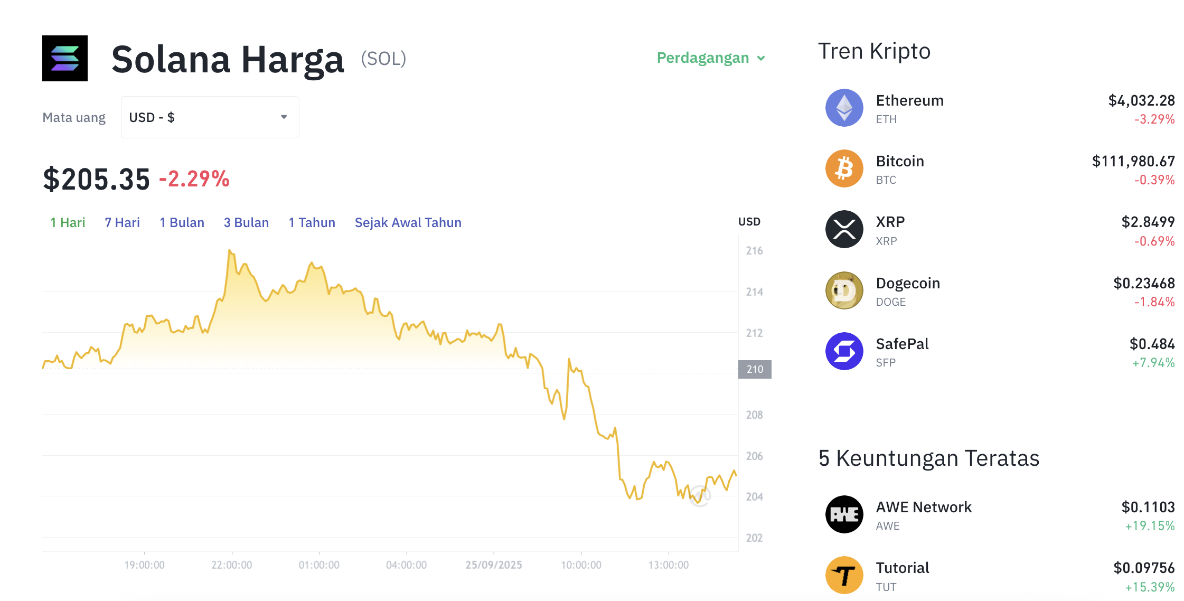Click the Solana logo icon
The width and height of the screenshot is (1184, 601).
(64, 58)
